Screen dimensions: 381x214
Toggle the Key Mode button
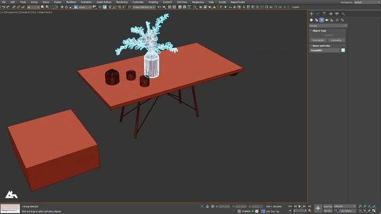click(290, 211)
